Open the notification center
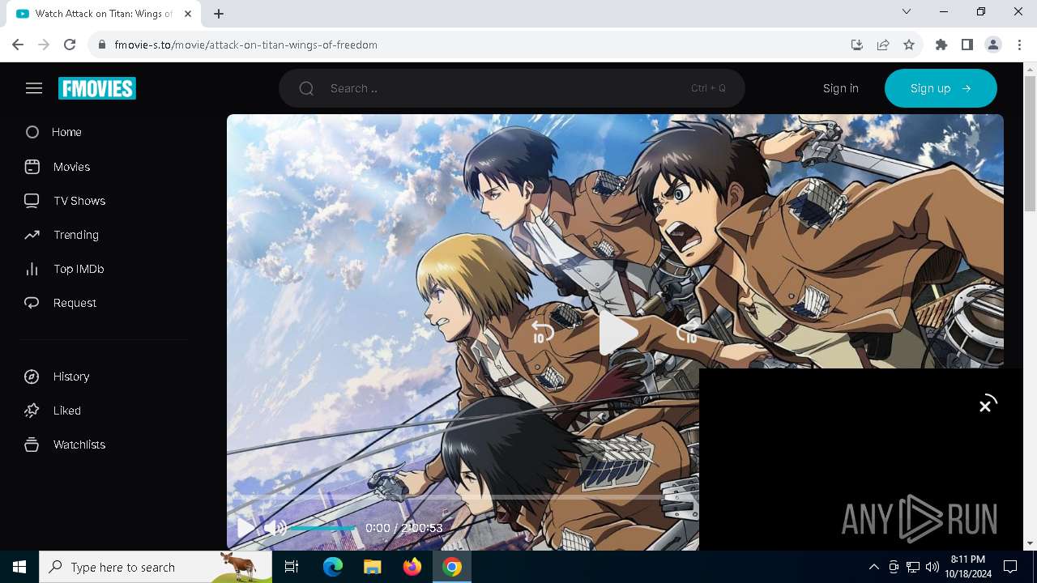 tap(1010, 567)
